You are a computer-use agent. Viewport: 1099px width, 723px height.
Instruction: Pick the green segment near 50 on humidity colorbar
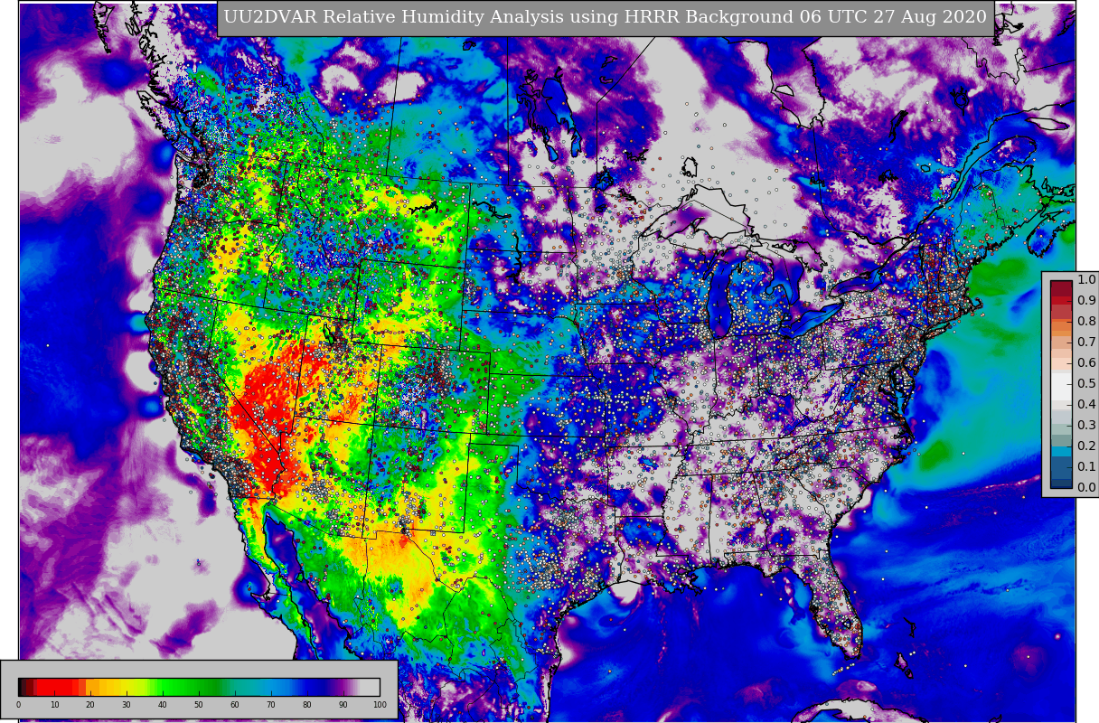(199, 687)
